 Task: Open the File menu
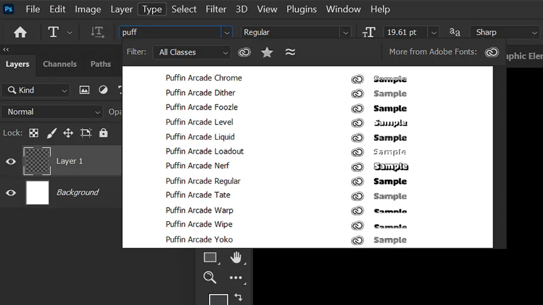(x=33, y=9)
